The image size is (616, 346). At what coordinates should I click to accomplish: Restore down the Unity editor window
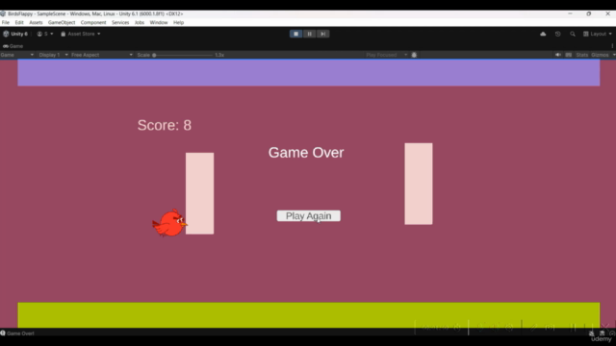[x=588, y=13]
